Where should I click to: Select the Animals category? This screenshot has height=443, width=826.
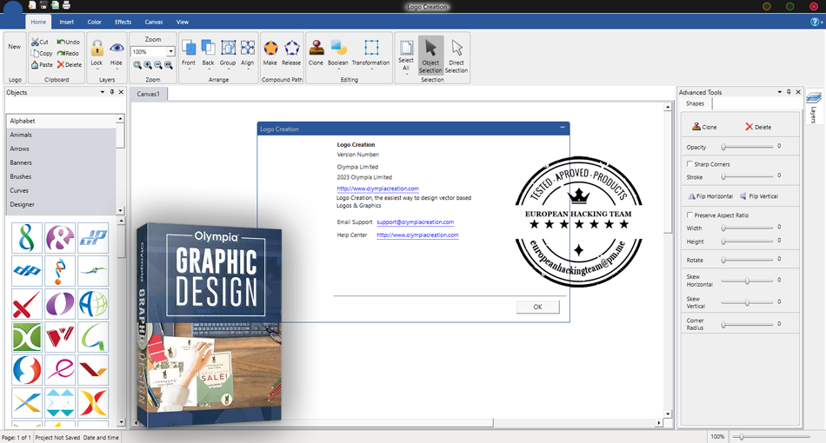61,135
